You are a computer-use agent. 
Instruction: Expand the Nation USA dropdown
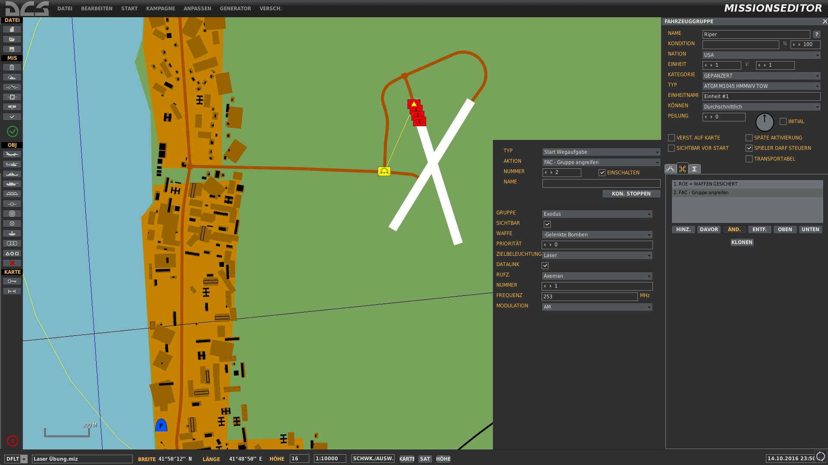pos(761,55)
